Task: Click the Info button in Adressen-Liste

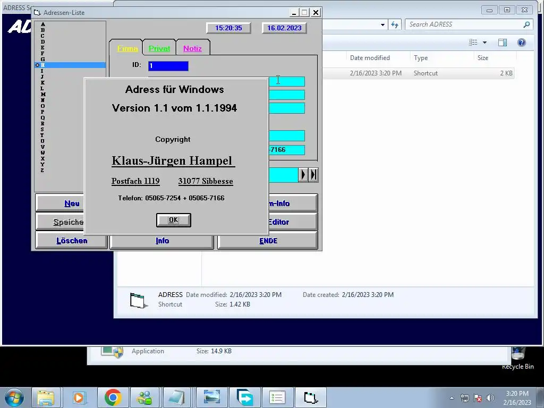Action: pos(162,241)
